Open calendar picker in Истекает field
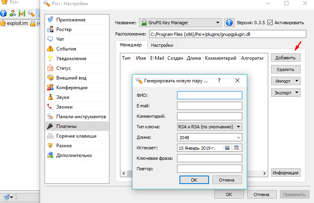314x203 pixels. [237, 148]
